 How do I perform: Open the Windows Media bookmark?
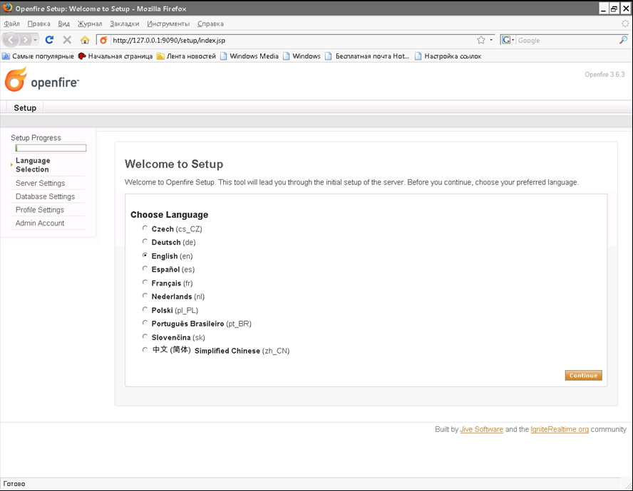pos(249,56)
